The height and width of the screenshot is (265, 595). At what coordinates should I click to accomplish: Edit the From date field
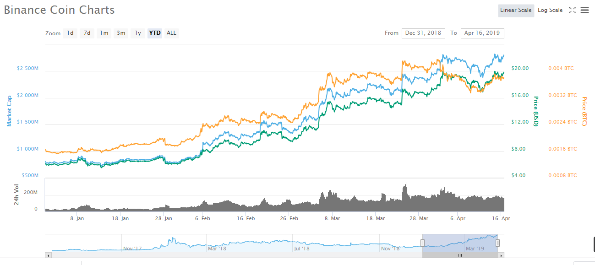(x=423, y=33)
